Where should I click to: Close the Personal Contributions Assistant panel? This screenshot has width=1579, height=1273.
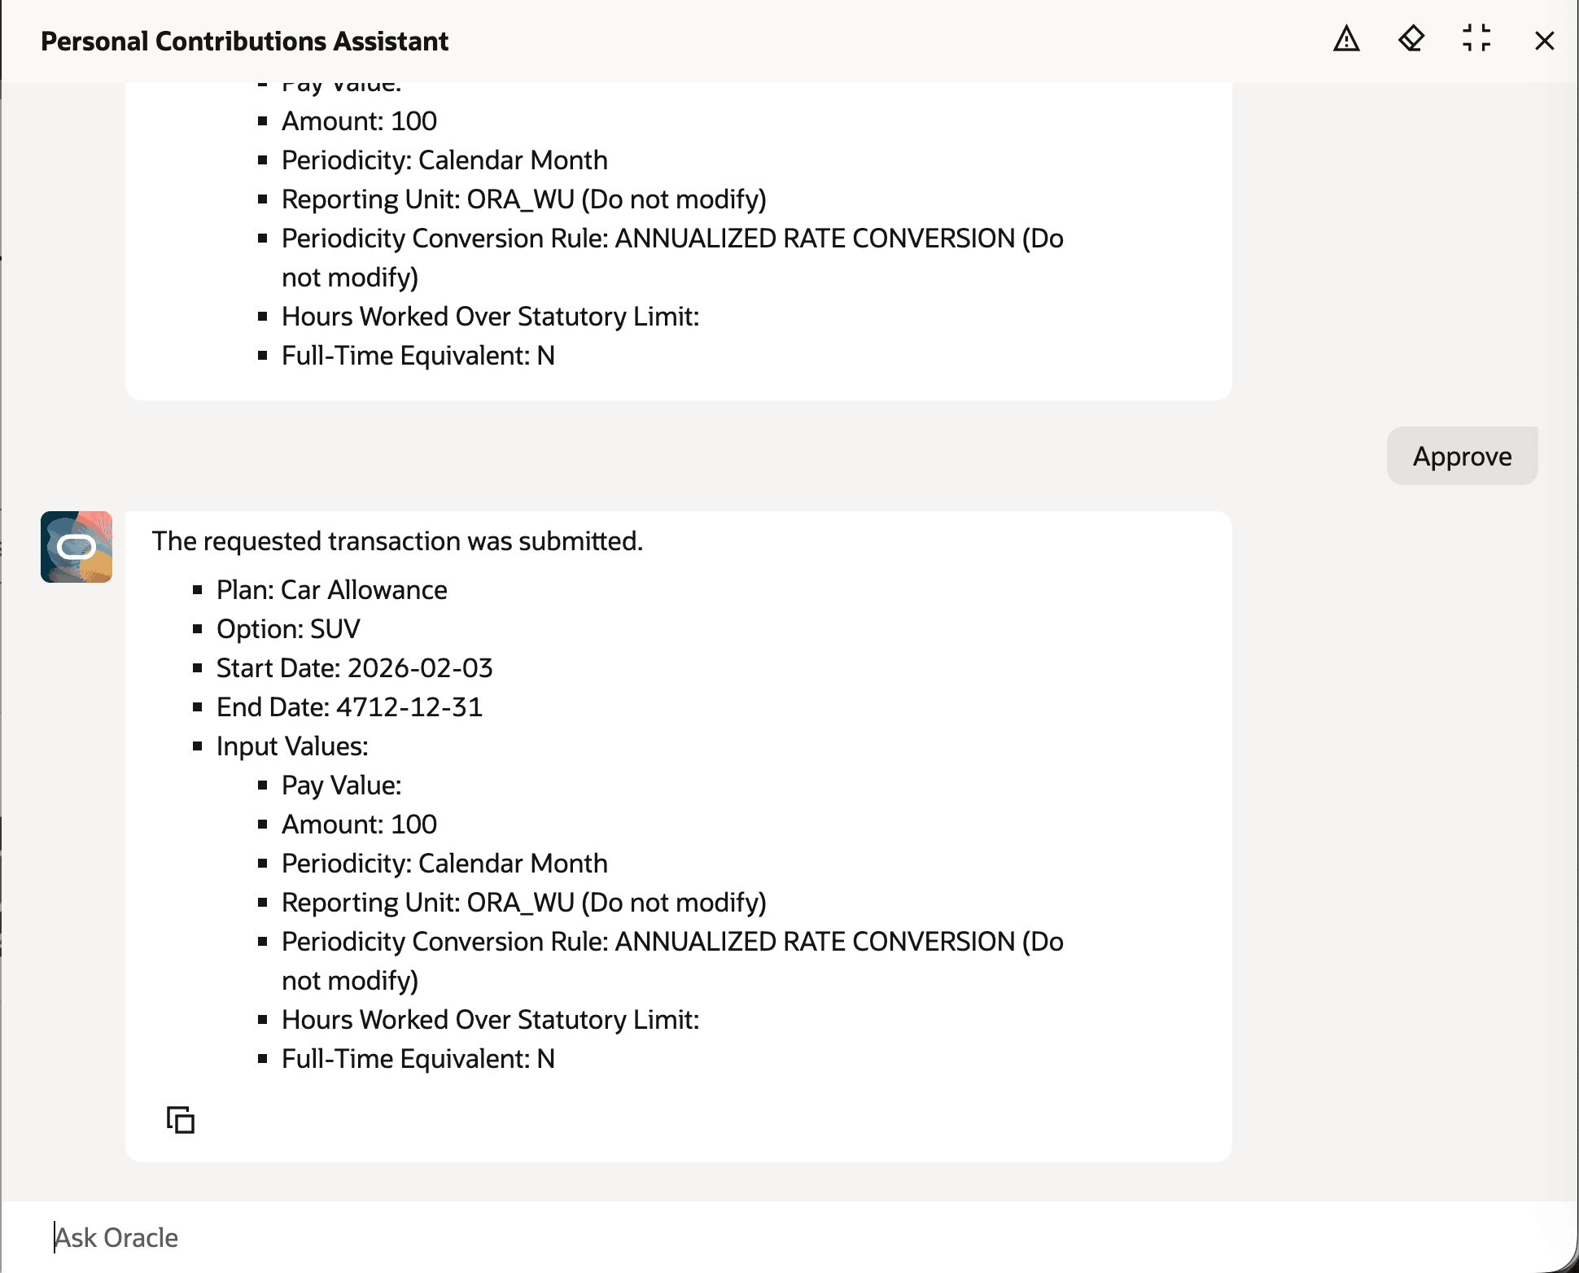click(x=1544, y=41)
